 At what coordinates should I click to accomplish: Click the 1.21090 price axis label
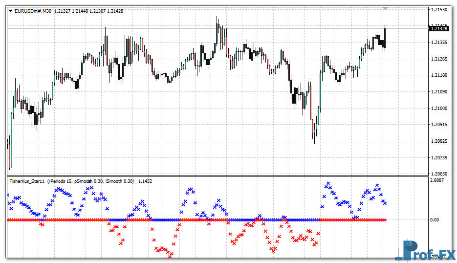[439, 92]
